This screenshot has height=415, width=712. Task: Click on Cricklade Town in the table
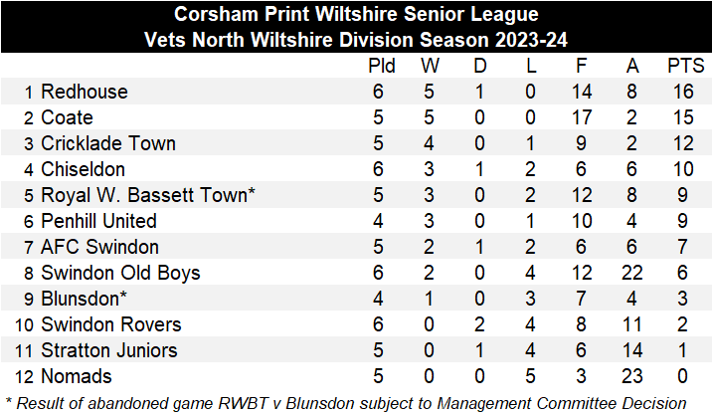pyautogui.click(x=107, y=143)
